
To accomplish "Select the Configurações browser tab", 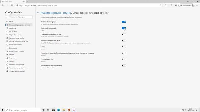I will (13, 2).
